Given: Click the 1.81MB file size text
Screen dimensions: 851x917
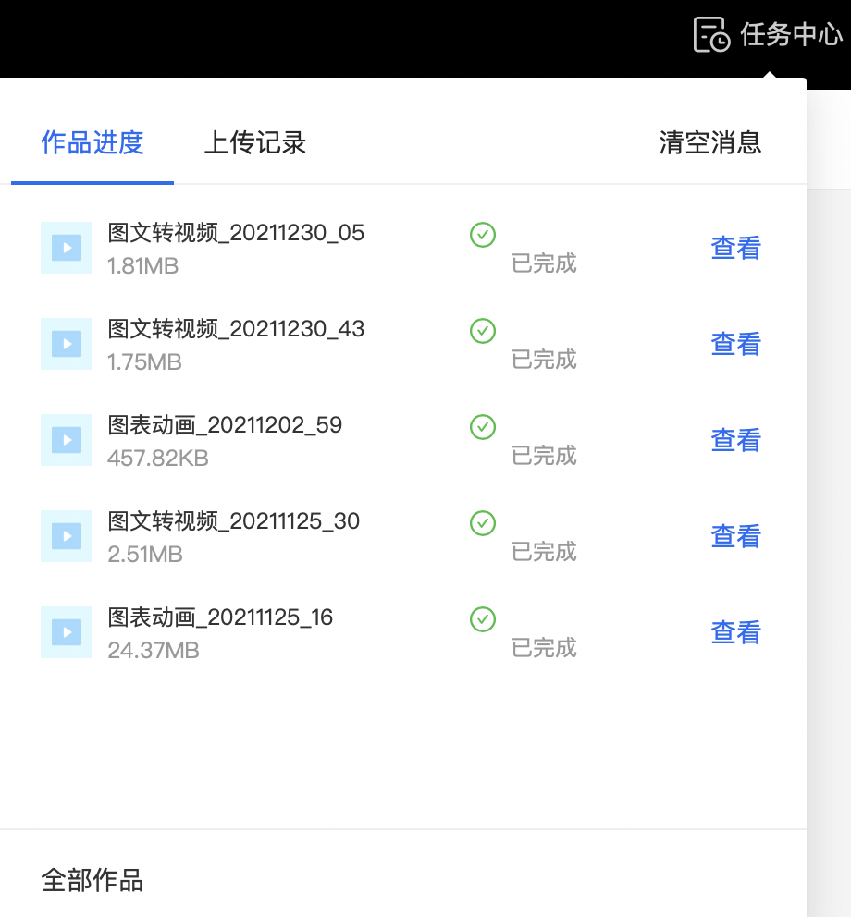Looking at the screenshot, I should pyautogui.click(x=142, y=266).
